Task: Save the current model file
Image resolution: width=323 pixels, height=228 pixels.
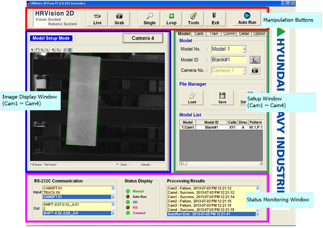Action: click(222, 98)
